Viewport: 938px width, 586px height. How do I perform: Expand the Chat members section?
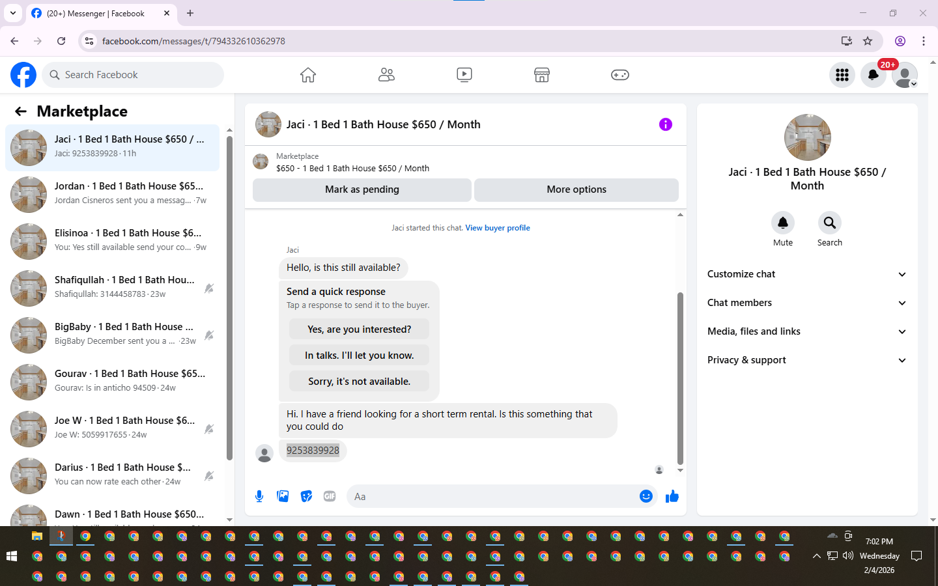(x=807, y=303)
